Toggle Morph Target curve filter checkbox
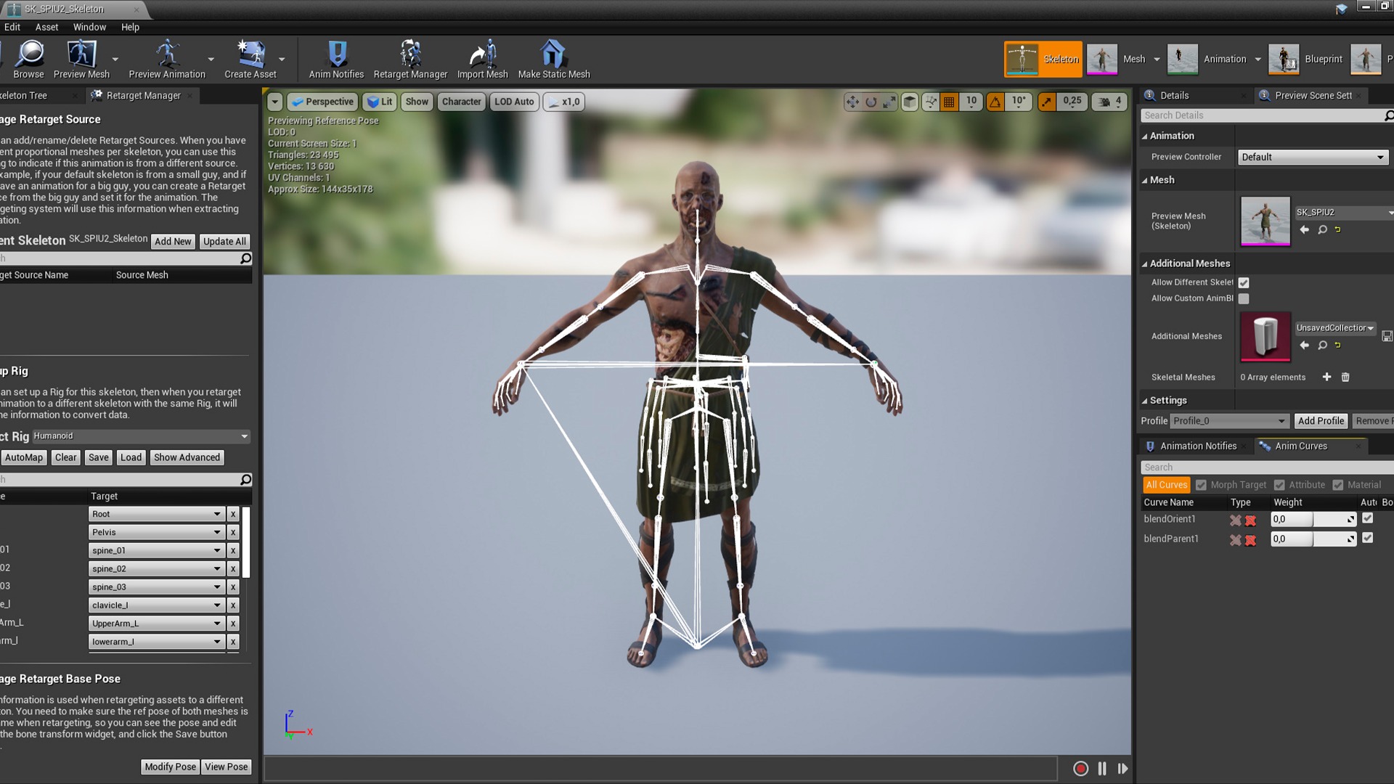1394x784 pixels. tap(1201, 485)
